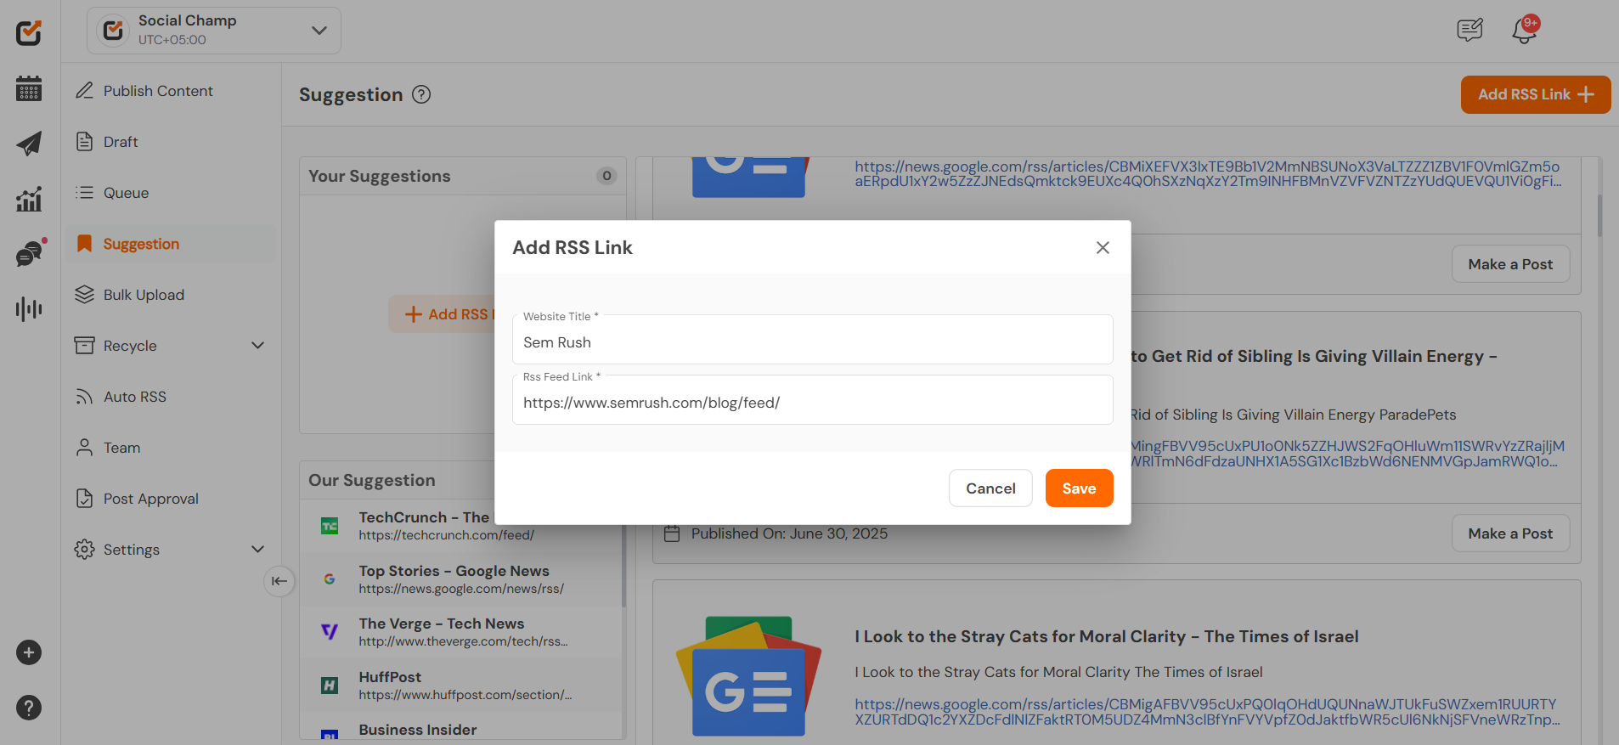Select the Suggestion menu item

coord(171,244)
